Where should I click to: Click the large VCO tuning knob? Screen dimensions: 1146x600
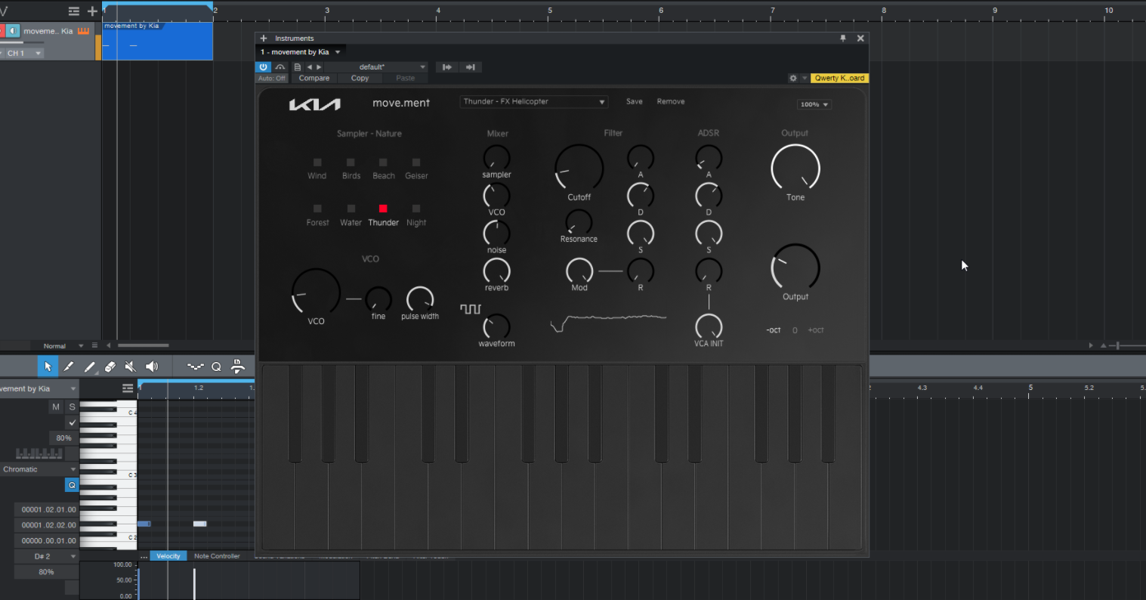pyautogui.click(x=316, y=292)
